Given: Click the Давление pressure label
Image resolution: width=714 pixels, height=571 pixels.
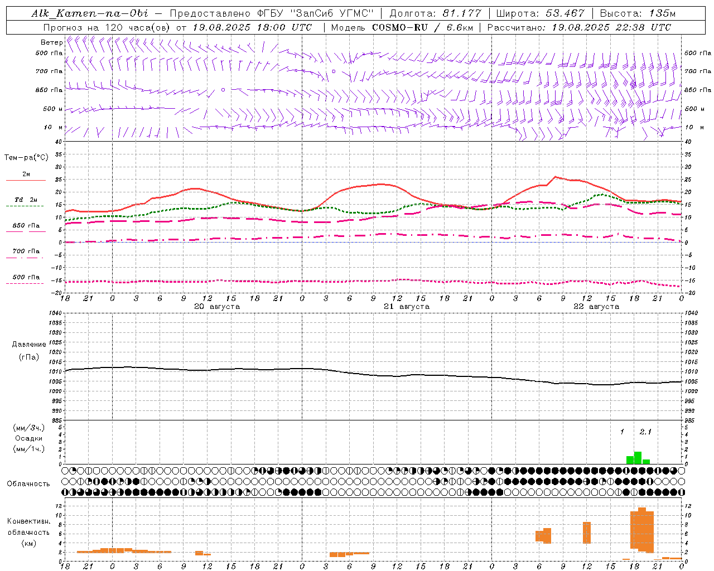Looking at the screenshot, I should point(28,345).
